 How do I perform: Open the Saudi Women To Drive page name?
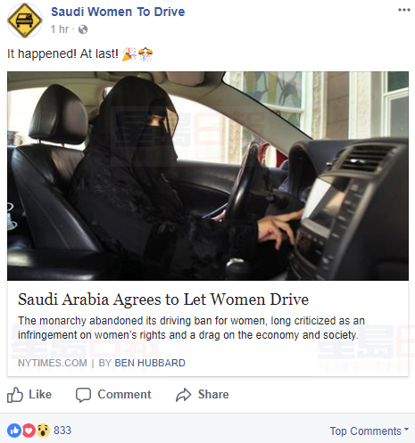coord(118,12)
